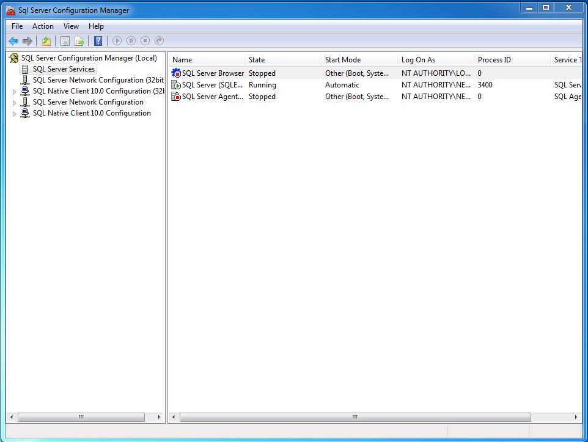The image size is (588, 442).
Task: Click the app icon in title bar
Action: [x=11, y=10]
